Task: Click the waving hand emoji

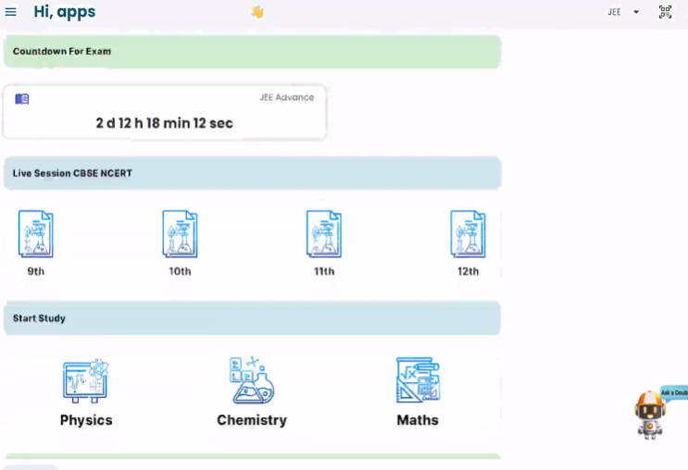Action: 257,12
